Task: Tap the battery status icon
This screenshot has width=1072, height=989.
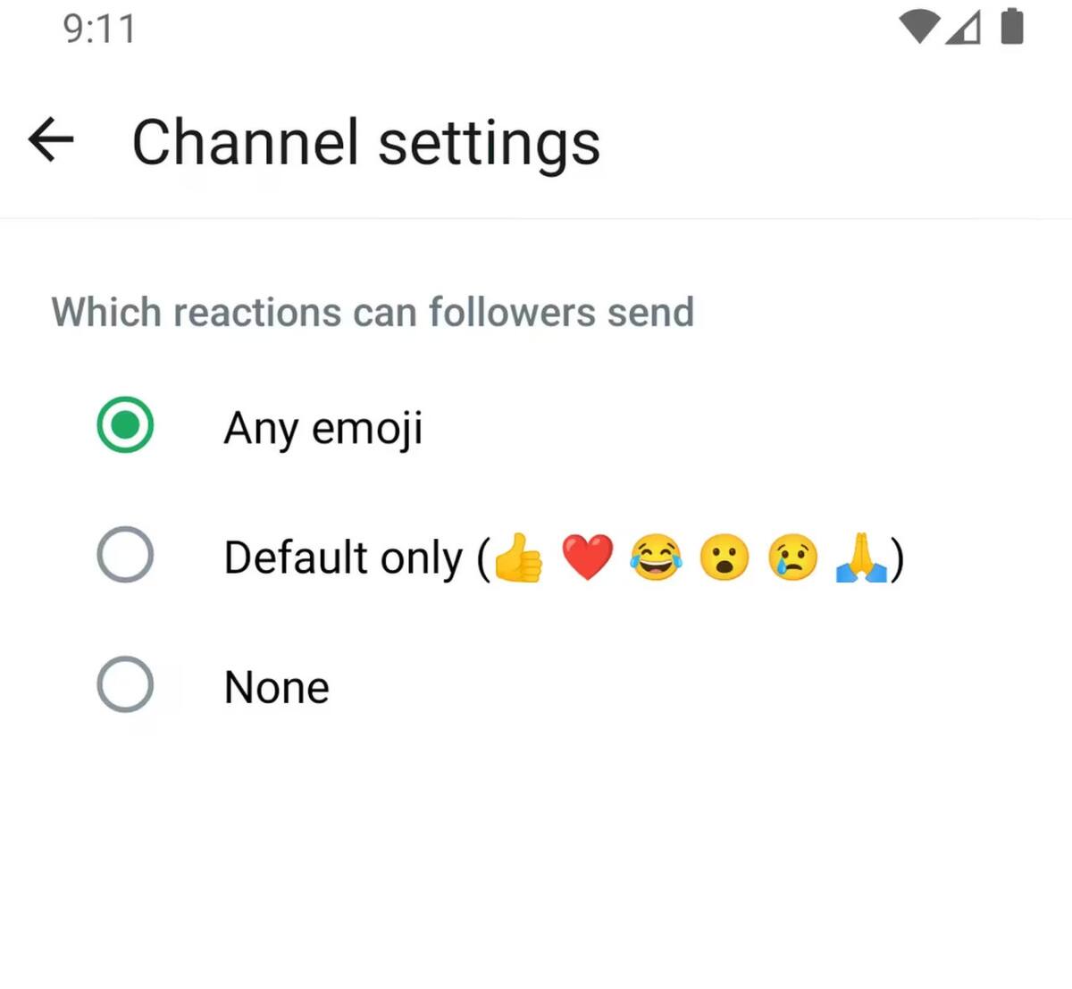Action: click(1011, 26)
